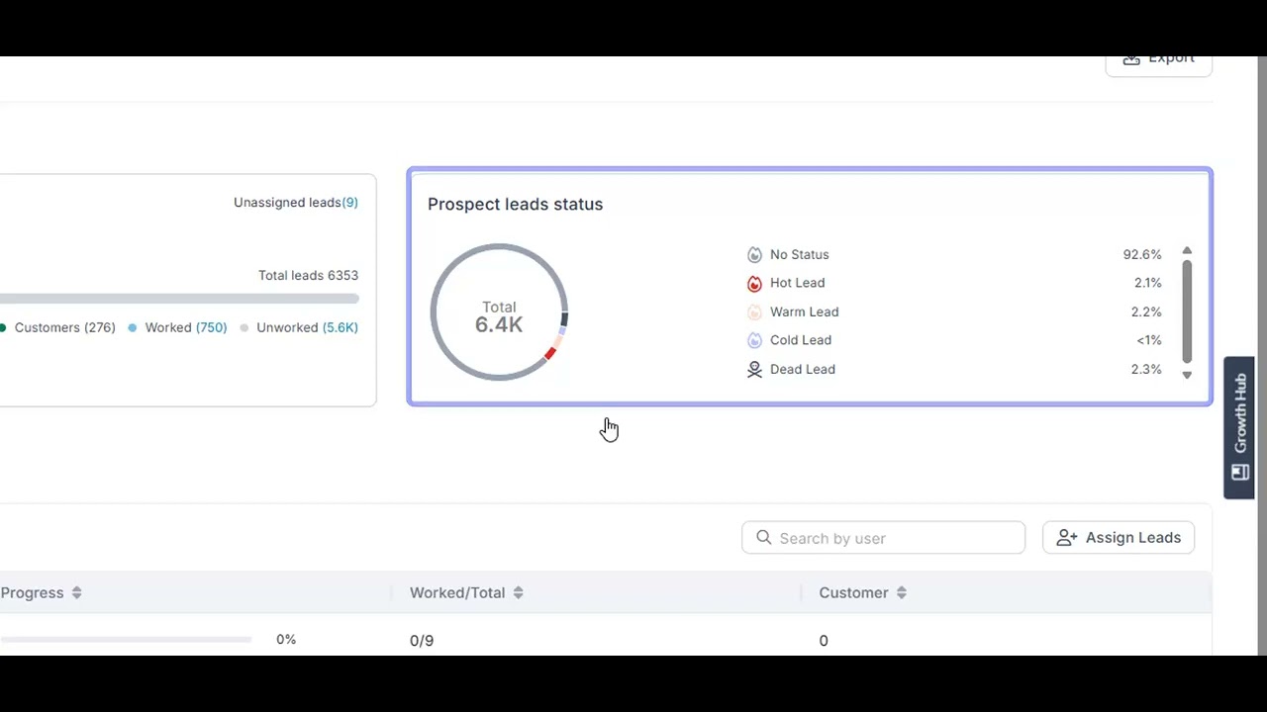Click the lead status list down arrow

1187,375
